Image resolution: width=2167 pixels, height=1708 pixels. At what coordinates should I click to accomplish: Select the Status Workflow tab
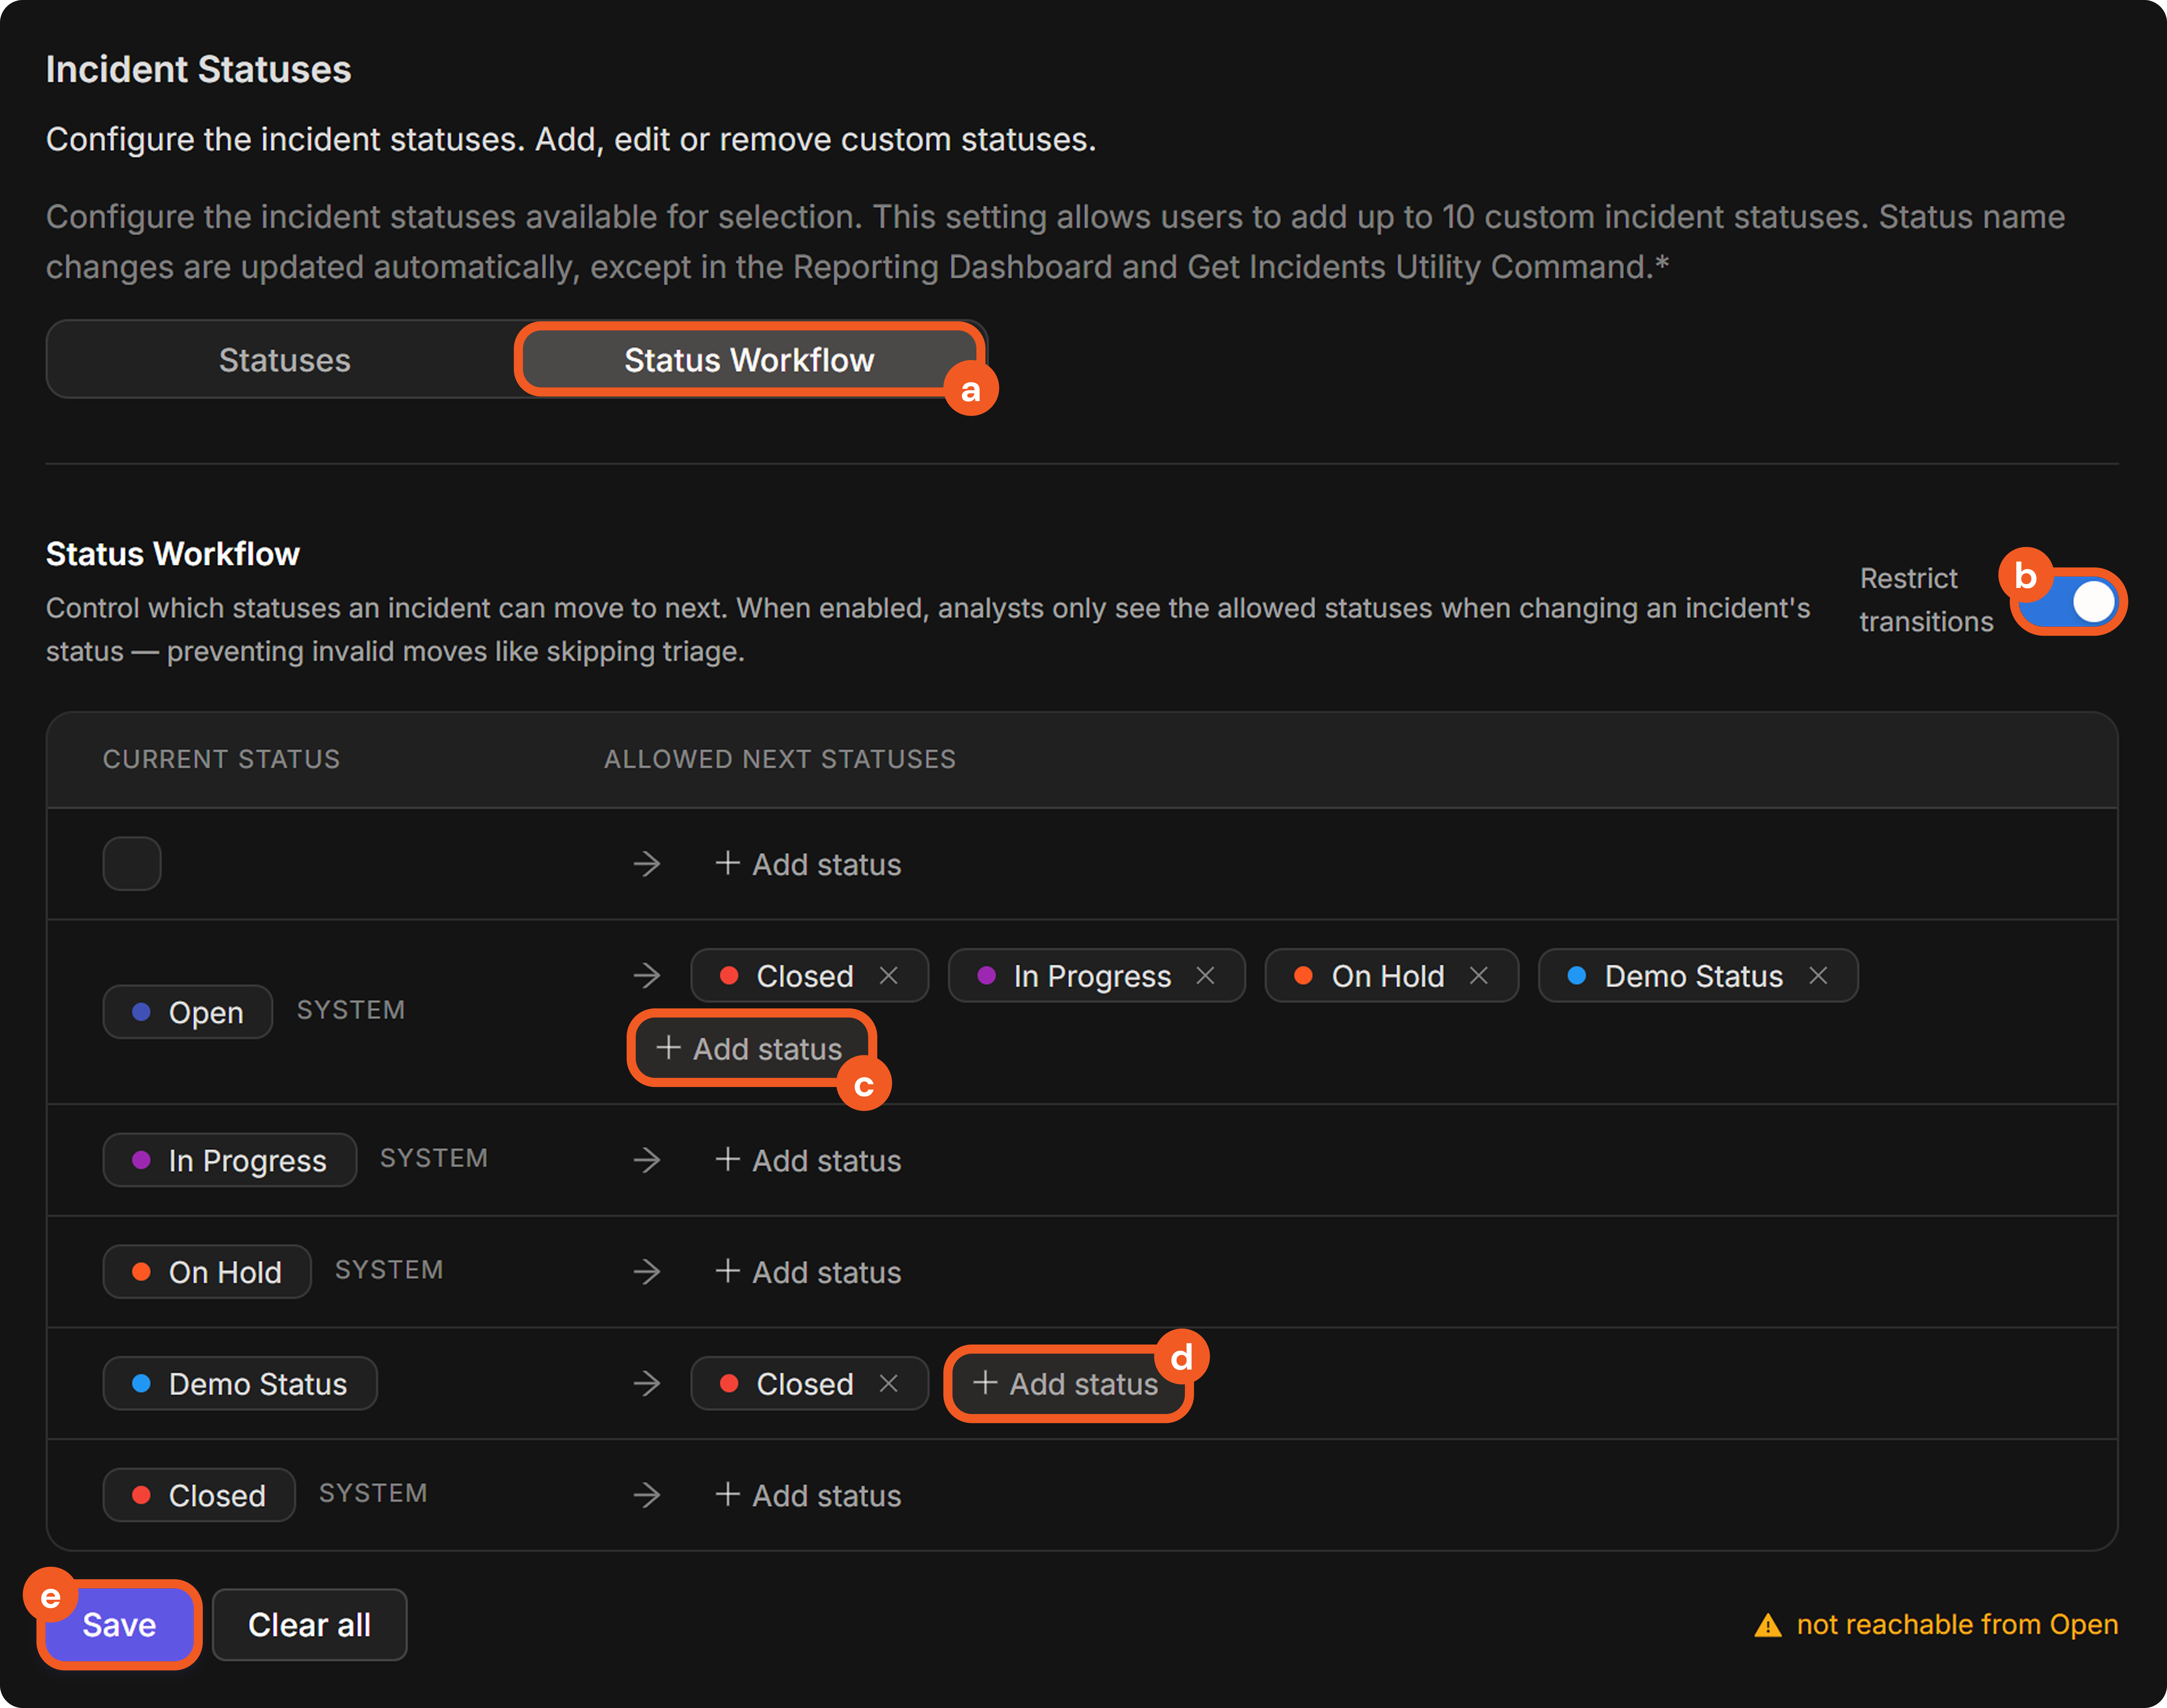coord(749,360)
